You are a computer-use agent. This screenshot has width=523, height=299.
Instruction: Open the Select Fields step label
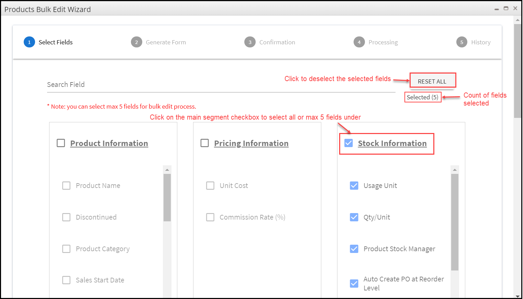click(x=56, y=42)
